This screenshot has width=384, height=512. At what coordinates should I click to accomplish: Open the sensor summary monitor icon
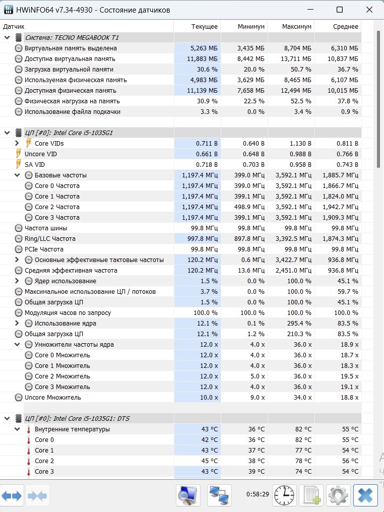(188, 496)
